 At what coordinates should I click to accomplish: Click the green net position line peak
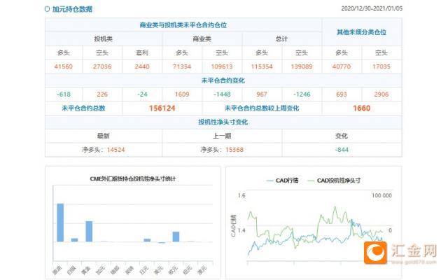tap(335, 207)
